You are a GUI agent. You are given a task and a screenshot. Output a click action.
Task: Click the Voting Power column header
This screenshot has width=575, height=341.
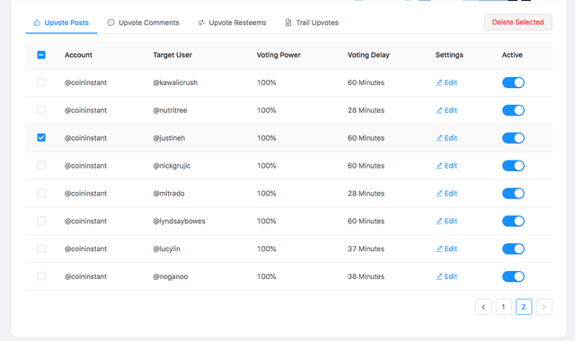(x=279, y=55)
